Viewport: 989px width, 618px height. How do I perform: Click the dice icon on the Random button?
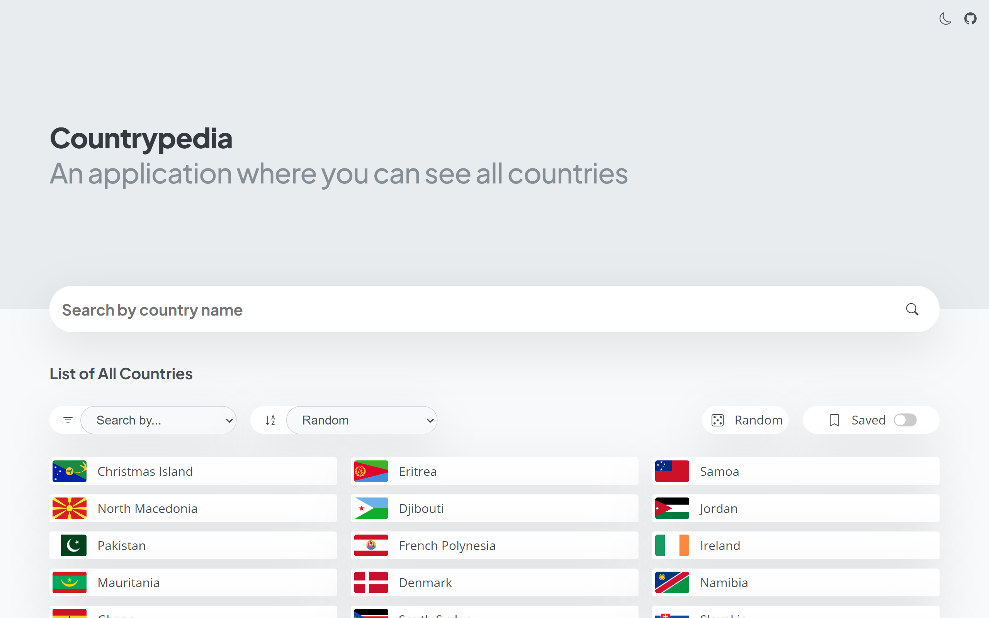point(719,420)
